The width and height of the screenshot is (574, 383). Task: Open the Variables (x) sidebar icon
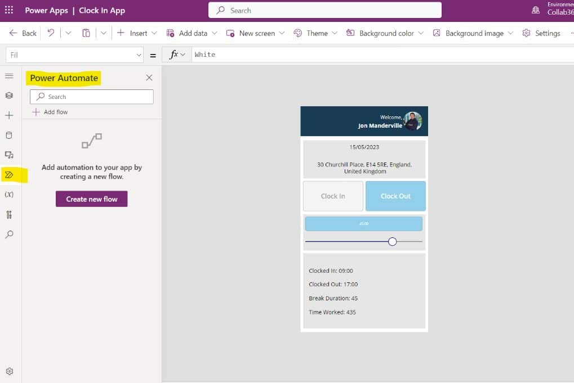pos(9,195)
